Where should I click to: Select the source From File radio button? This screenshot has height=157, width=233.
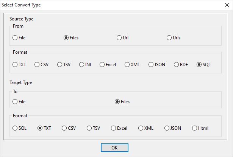click(x=15, y=38)
